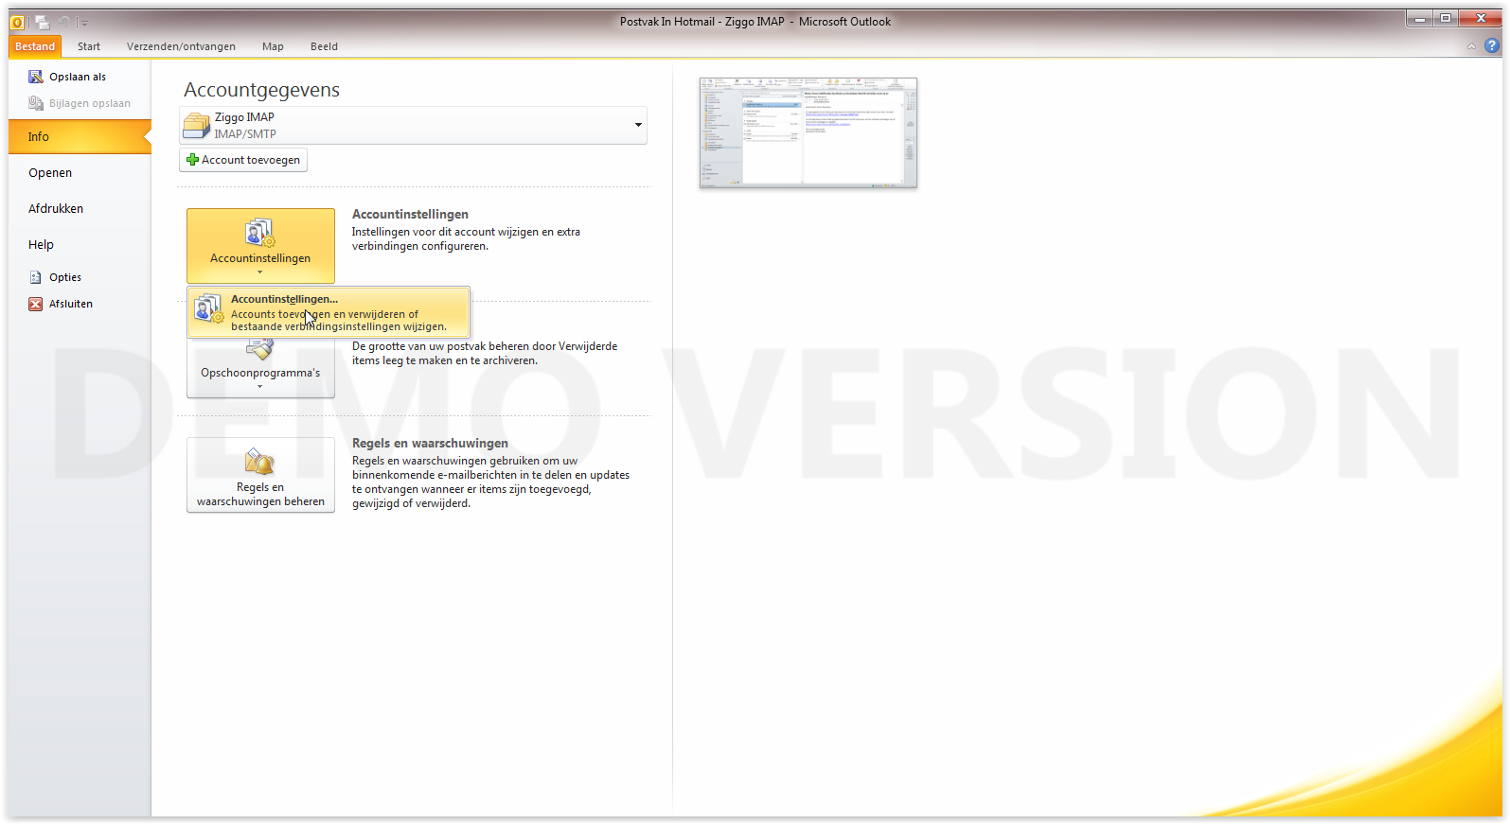
Task: Click the Send/Receive all folders quick access icon
Action: pyautogui.click(x=43, y=22)
